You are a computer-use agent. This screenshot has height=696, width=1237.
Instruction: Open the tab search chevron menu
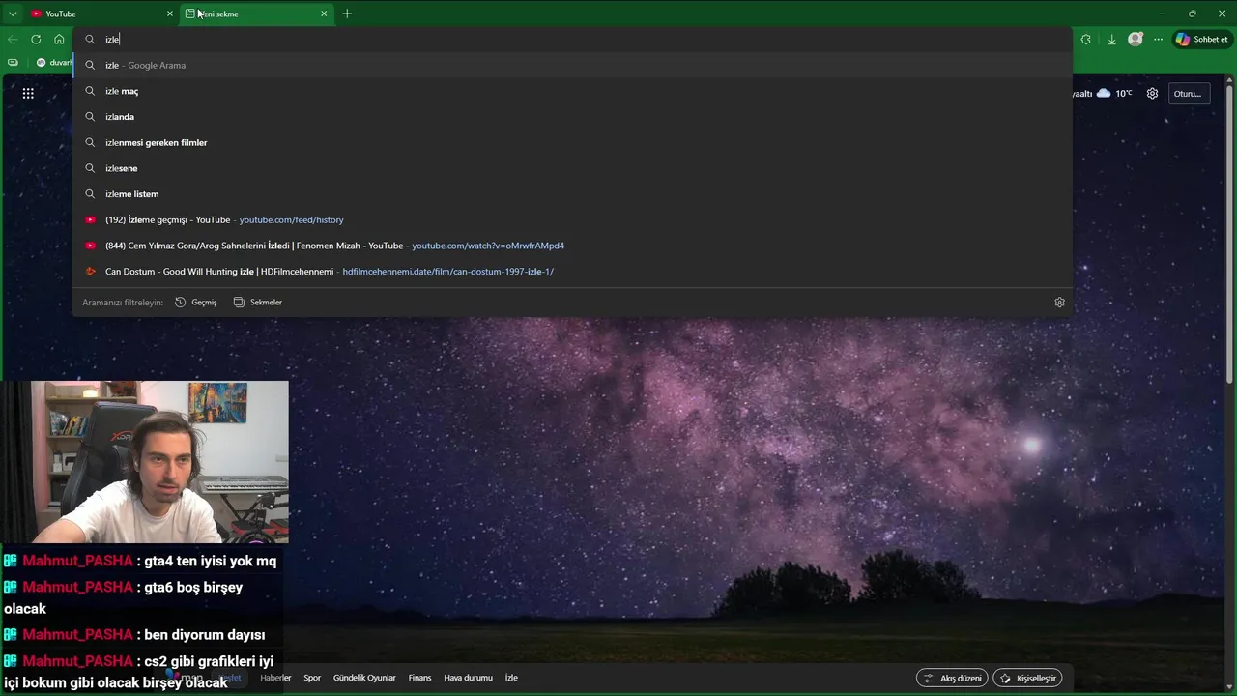click(13, 14)
